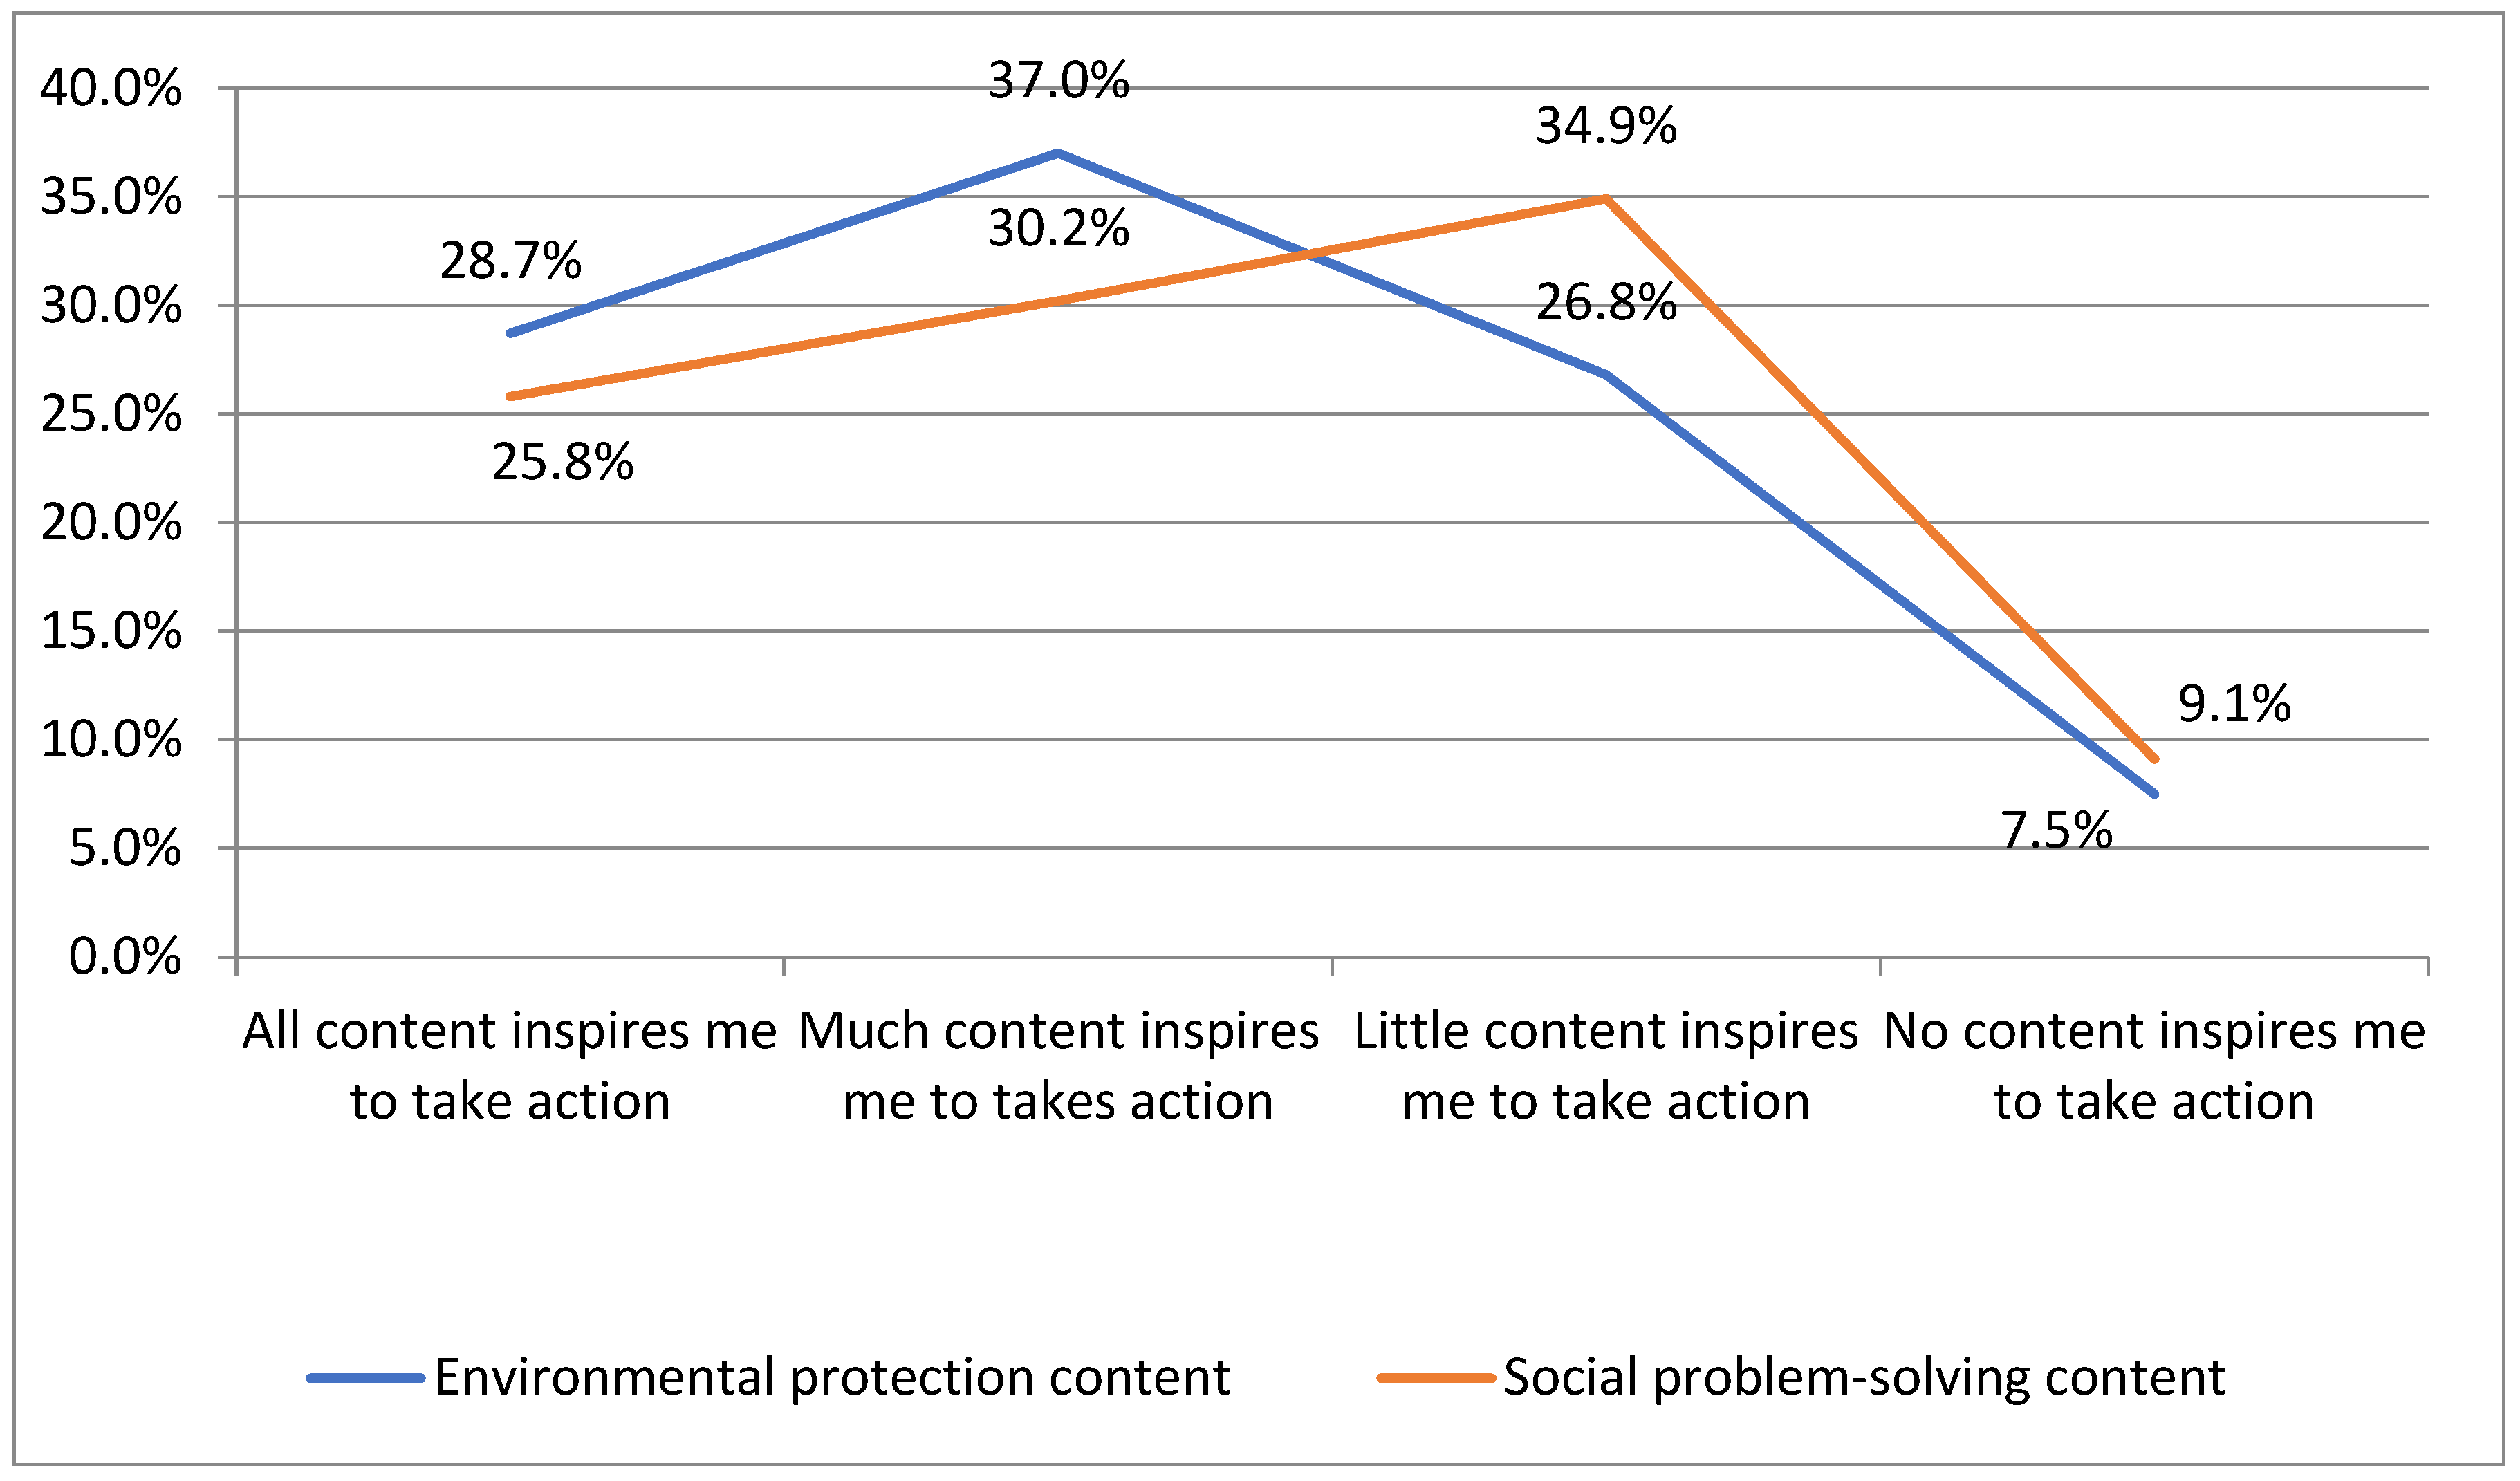Click the blue Environmental protection legend line marker

pyautogui.click(x=365, y=1378)
